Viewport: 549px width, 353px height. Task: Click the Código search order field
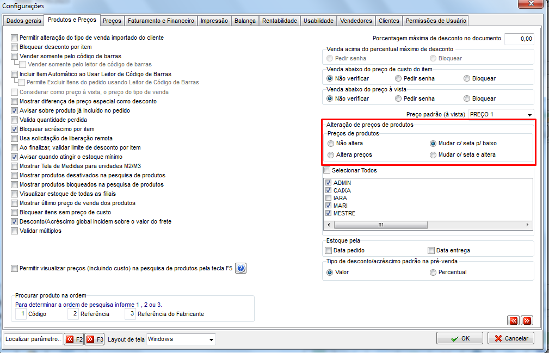[21, 314]
